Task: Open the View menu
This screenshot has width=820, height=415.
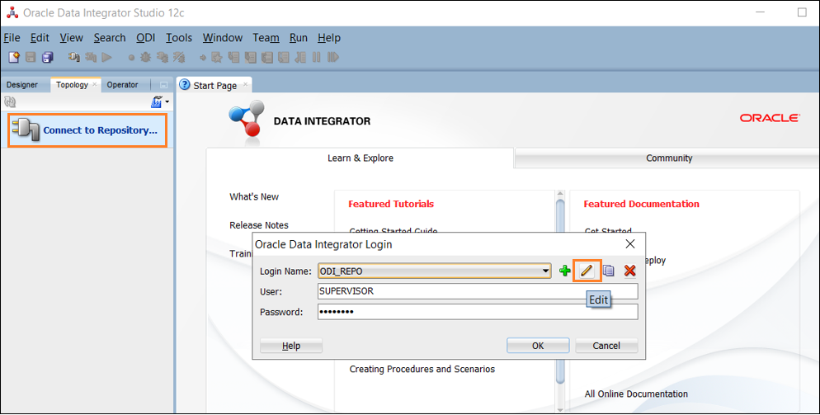Action: pyautogui.click(x=71, y=38)
